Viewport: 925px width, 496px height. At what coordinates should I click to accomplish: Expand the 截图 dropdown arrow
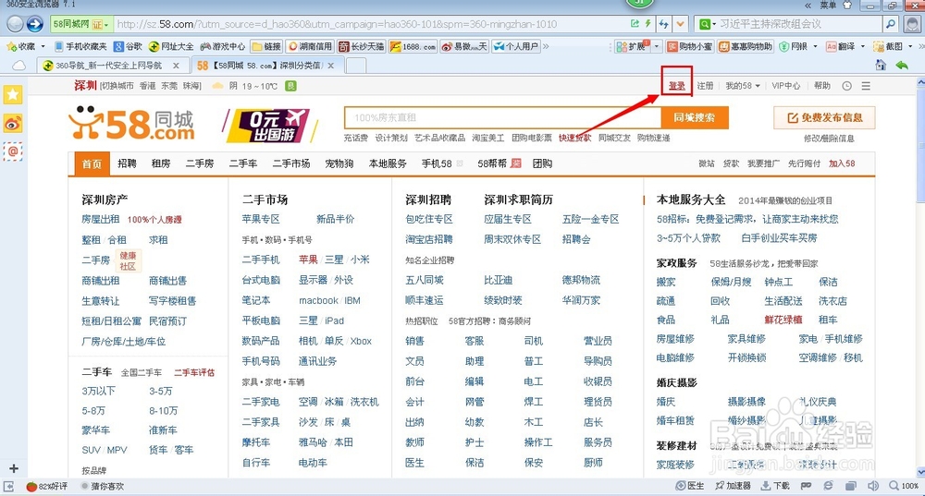(x=909, y=46)
